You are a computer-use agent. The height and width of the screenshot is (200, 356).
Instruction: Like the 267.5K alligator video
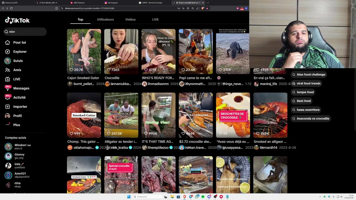click(109, 134)
